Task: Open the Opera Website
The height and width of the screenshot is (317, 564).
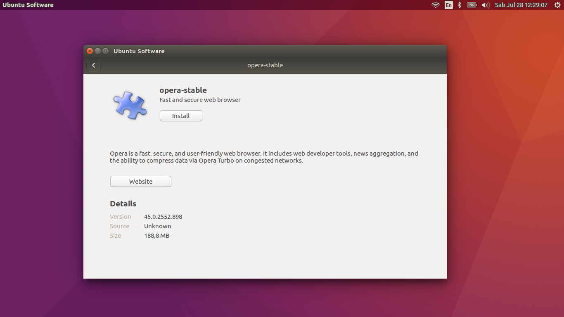Action: tap(140, 181)
